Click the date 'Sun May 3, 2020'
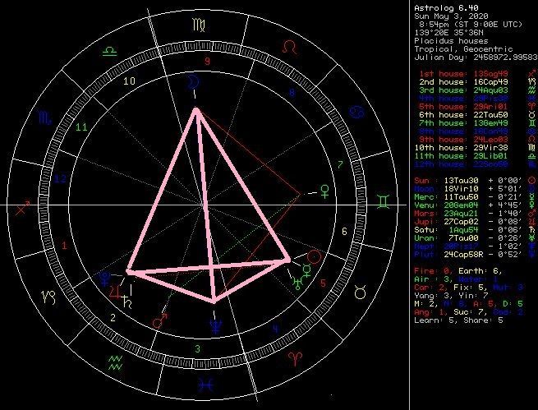 451,16
